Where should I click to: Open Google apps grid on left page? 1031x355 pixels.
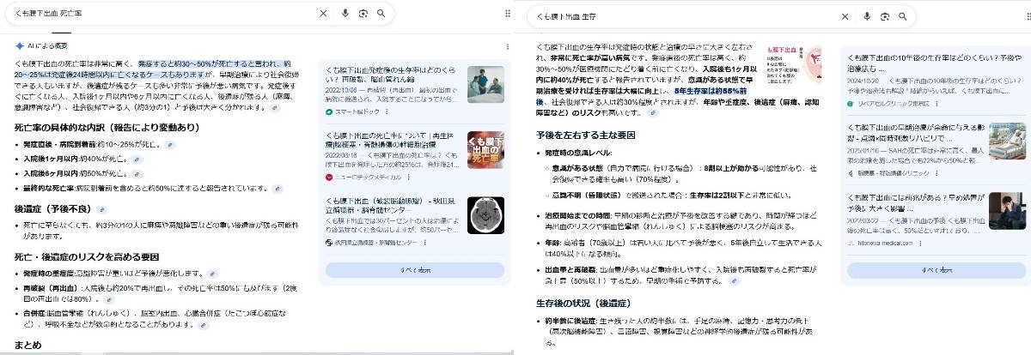508,14
